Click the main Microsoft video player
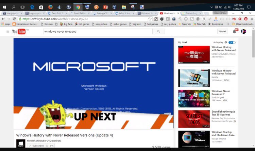Viewport: 255px width, 151px height. 93,84
